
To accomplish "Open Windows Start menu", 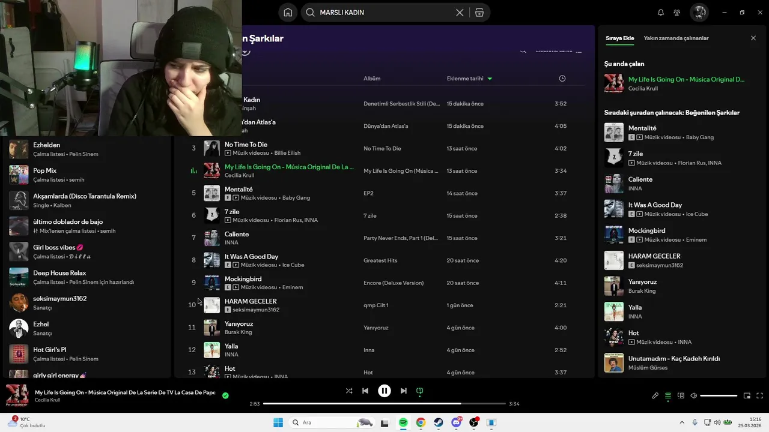I will click(x=278, y=422).
